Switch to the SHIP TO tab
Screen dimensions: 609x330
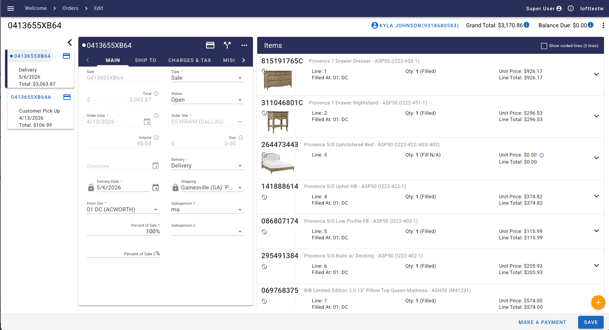click(x=145, y=60)
